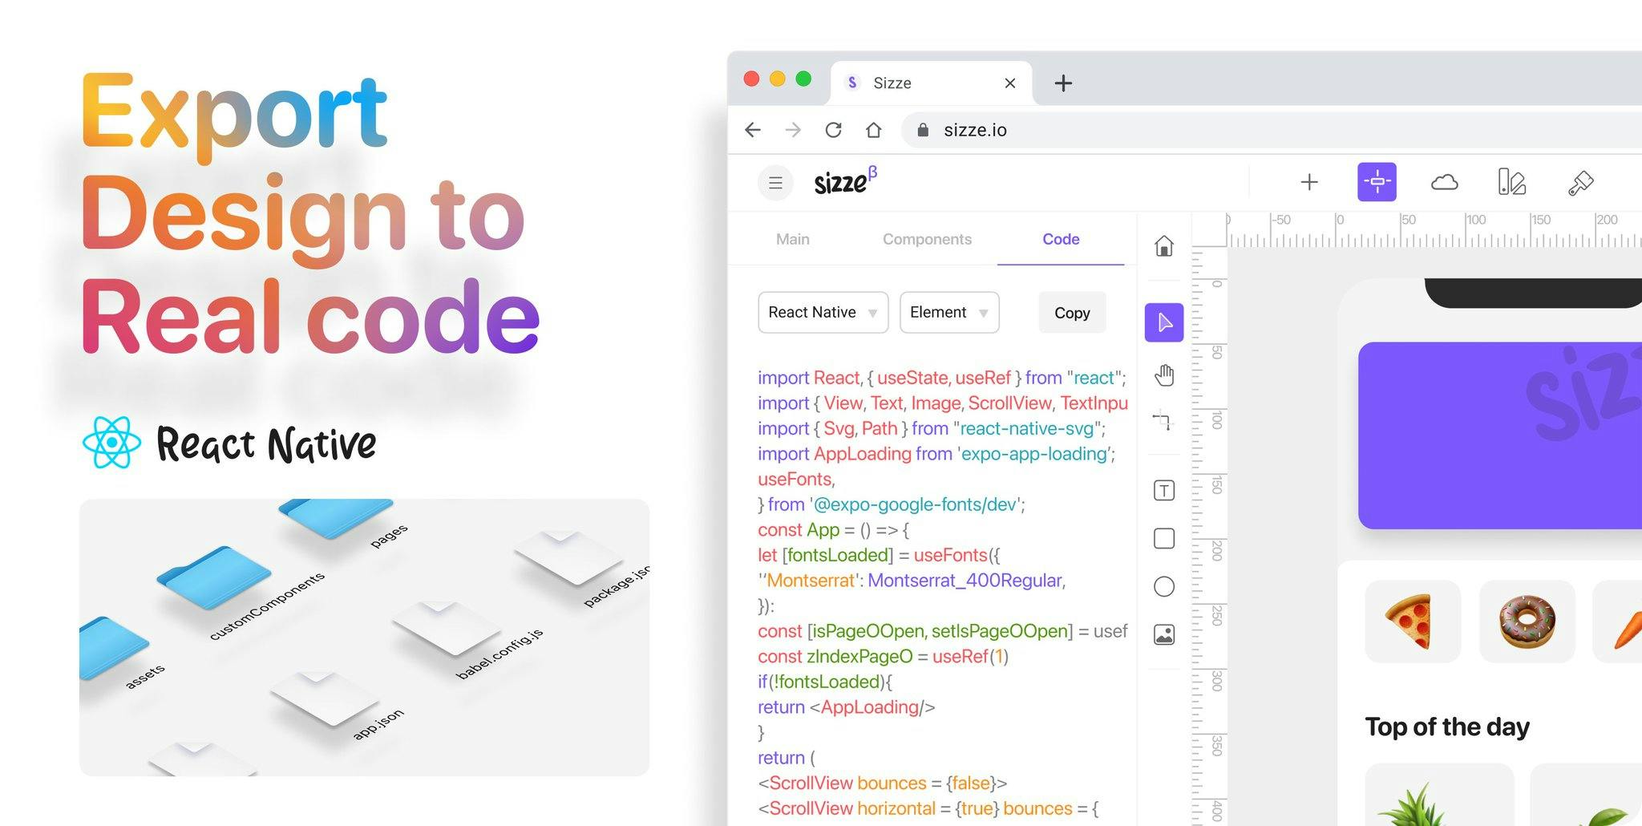Switch to the Components tab

click(x=927, y=239)
